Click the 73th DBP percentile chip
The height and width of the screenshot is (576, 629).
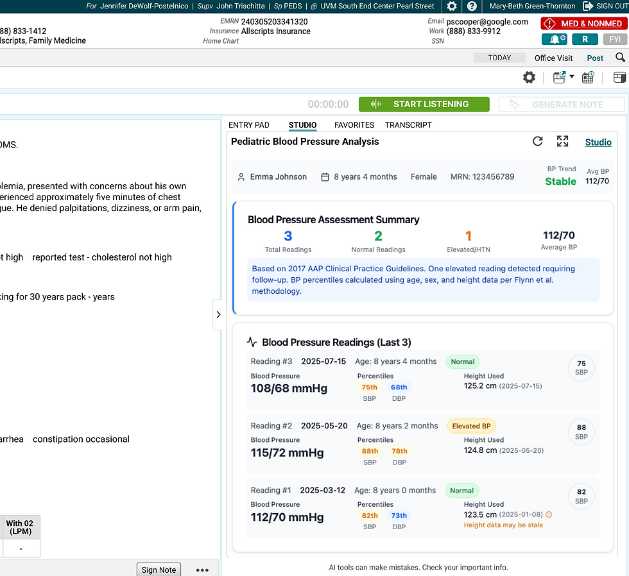point(399,516)
